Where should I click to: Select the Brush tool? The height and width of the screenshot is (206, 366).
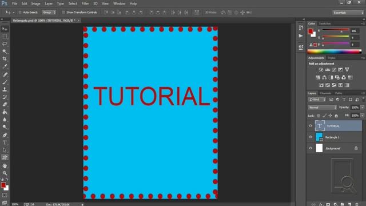[x=5, y=82]
